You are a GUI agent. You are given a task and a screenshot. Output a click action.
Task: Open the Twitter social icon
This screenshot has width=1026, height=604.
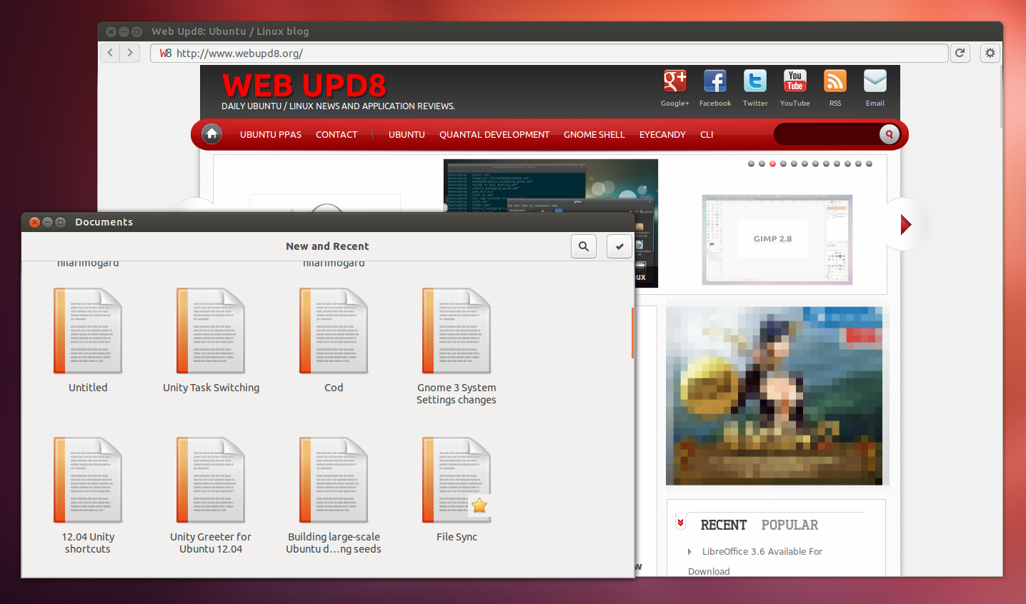[x=755, y=81]
